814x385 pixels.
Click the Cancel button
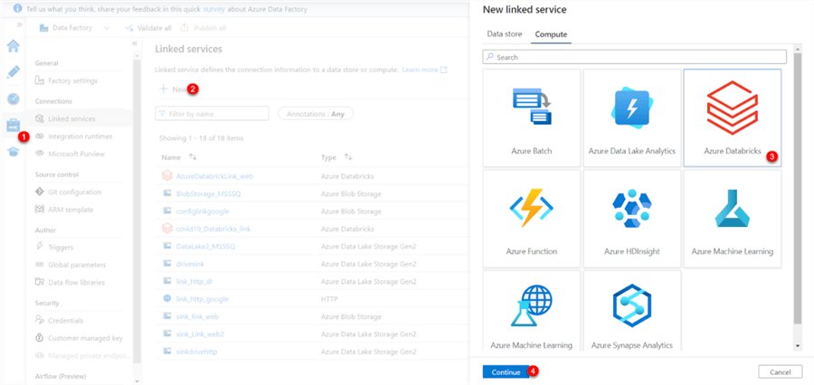[781, 372]
